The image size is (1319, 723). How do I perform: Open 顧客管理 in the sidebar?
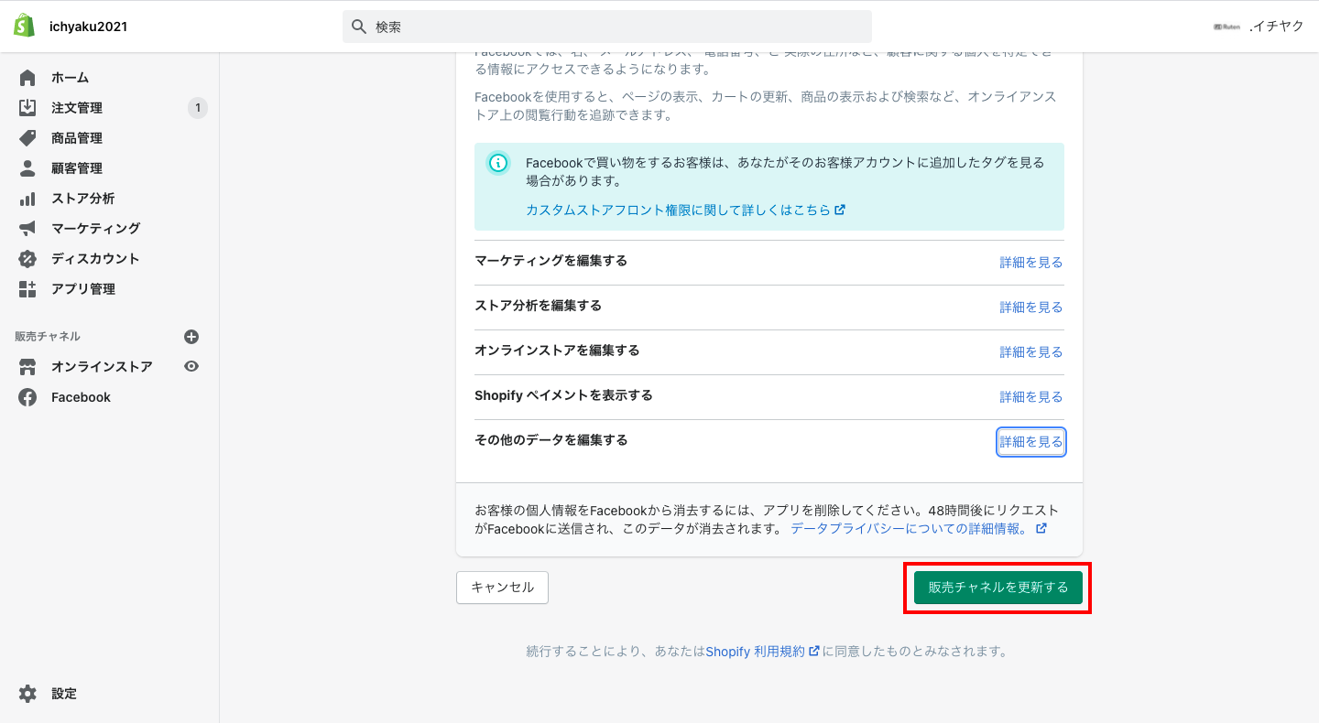77,168
